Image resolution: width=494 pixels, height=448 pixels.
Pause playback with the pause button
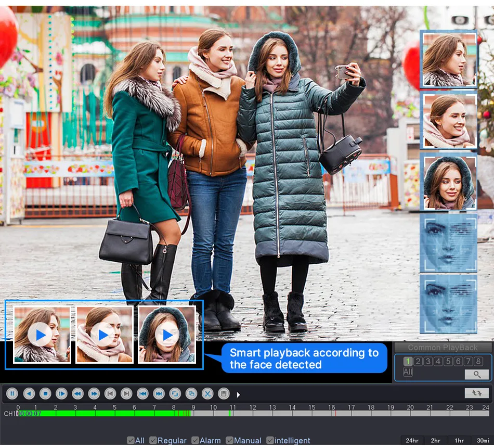click(12, 393)
